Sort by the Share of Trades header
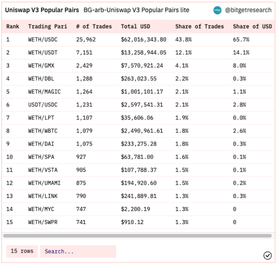This screenshot has height=265, width=278. pyautogui.click(x=200, y=26)
